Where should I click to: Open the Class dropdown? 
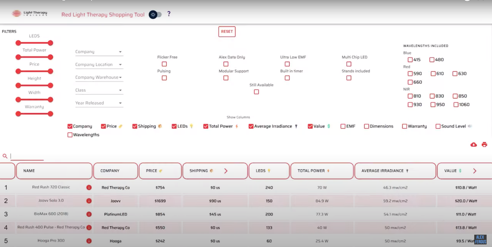pos(99,90)
